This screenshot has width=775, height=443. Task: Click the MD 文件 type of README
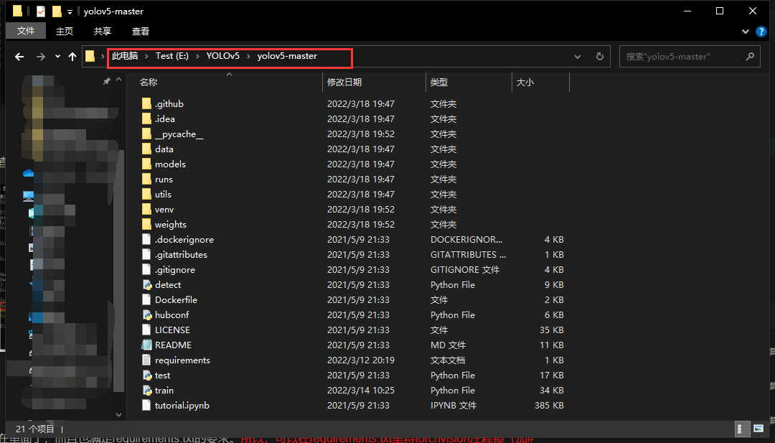(x=448, y=345)
